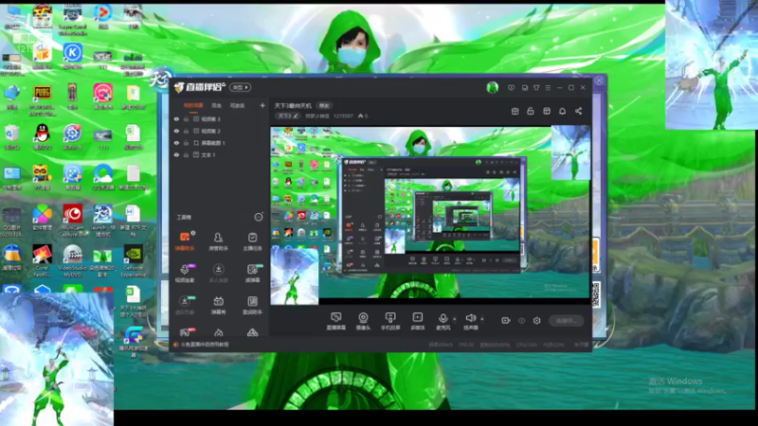Hide the 文本 1 source layer
Image resolution: width=758 pixels, height=426 pixels.
click(x=176, y=155)
